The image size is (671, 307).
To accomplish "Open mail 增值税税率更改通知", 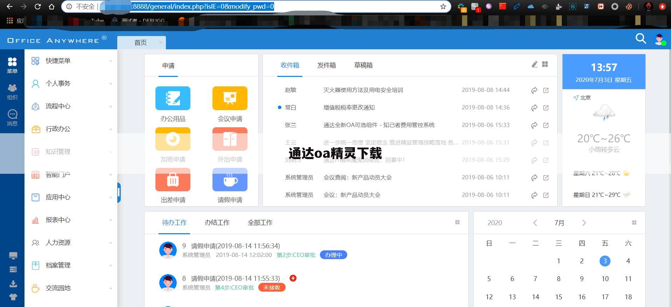I will click(349, 108).
